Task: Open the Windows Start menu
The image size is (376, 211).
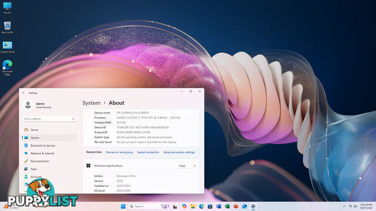Action: pyautogui.click(x=123, y=206)
